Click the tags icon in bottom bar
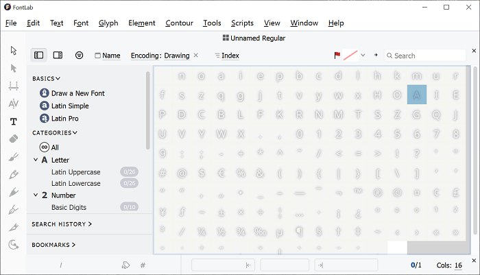 [125, 265]
